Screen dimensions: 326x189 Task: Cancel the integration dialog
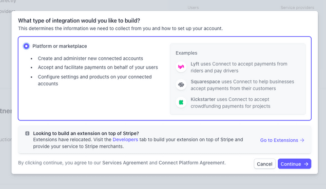tap(264, 164)
